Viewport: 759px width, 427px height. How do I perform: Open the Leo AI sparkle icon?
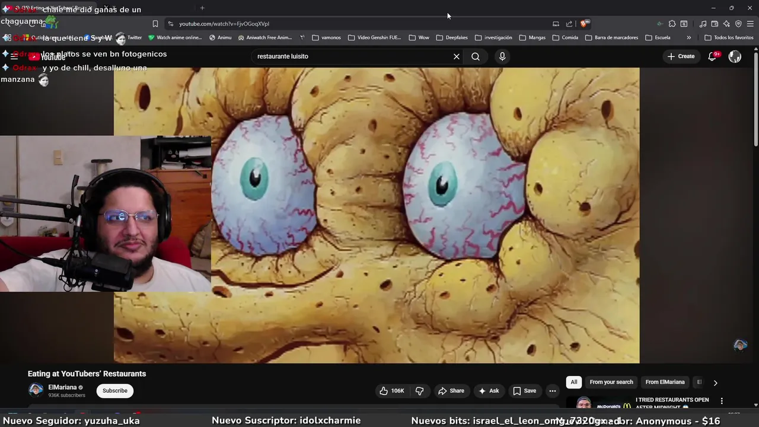tap(726, 24)
